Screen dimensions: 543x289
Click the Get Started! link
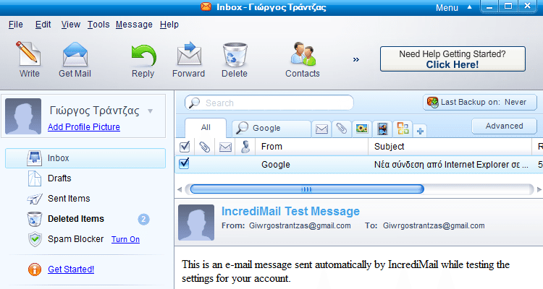tap(71, 269)
